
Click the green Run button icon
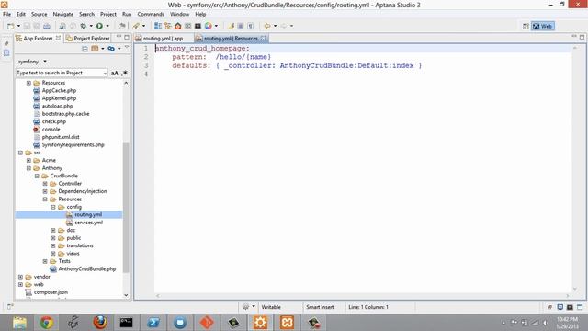(99, 26)
